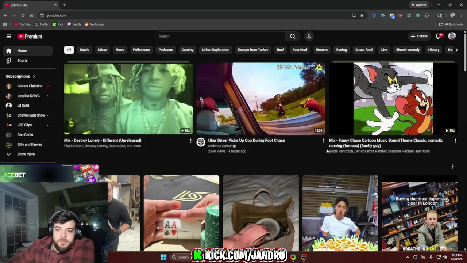This screenshot has width=467, height=263.
Task: Open the Tom and Jerry mix thumbnail
Action: tap(393, 98)
